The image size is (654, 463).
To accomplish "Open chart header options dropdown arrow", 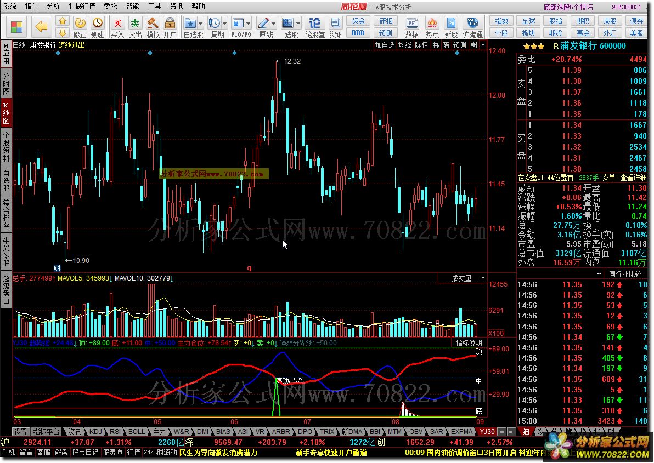I will click(483, 45).
